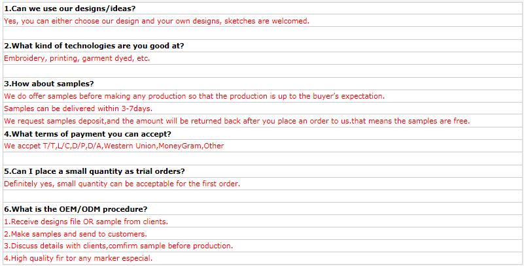
Task: Select the payment methods line with Western Union
Action: point(114,146)
